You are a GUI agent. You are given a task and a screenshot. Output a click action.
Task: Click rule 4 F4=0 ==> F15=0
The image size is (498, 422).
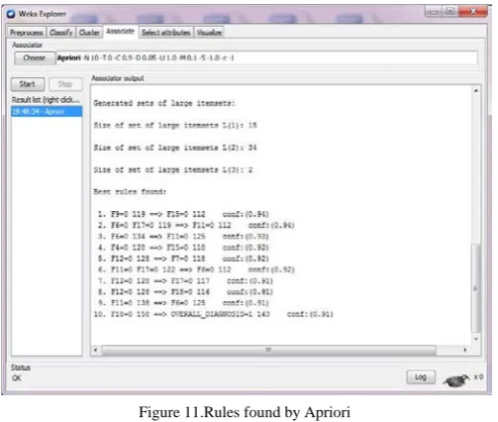(x=183, y=248)
